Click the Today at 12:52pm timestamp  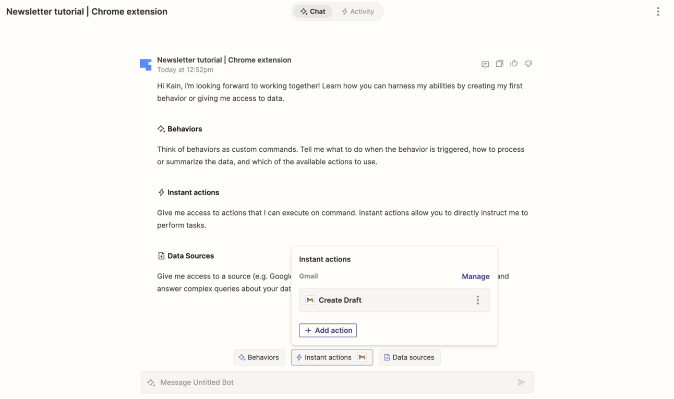click(x=185, y=69)
